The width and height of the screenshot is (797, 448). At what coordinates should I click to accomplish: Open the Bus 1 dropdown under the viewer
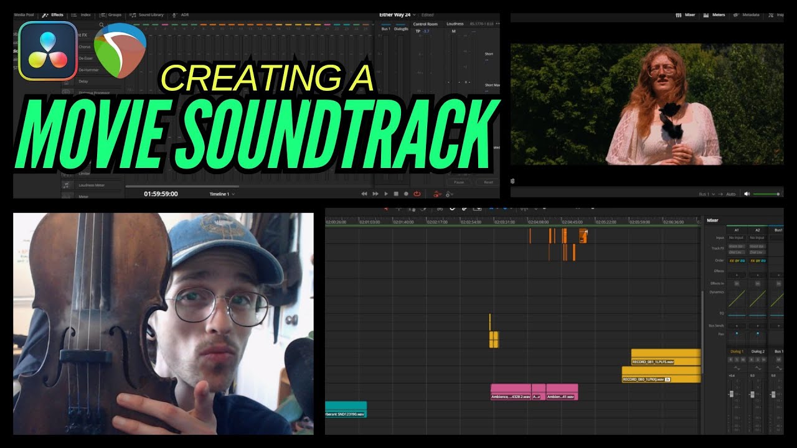click(x=707, y=194)
